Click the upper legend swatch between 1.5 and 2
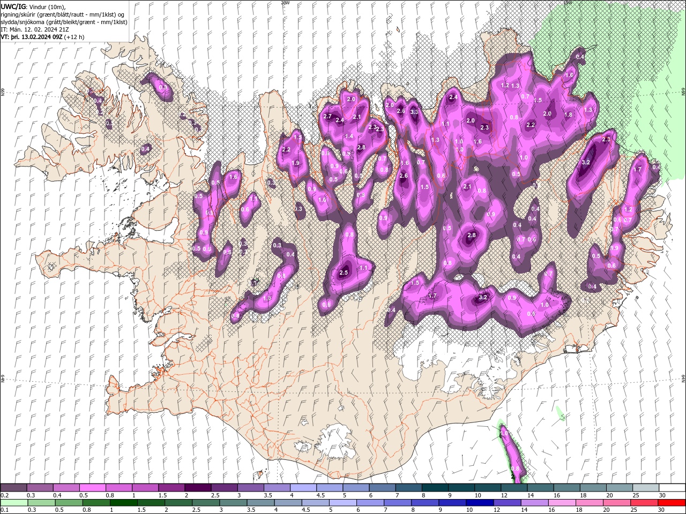The height and width of the screenshot is (514, 686). (x=171, y=488)
